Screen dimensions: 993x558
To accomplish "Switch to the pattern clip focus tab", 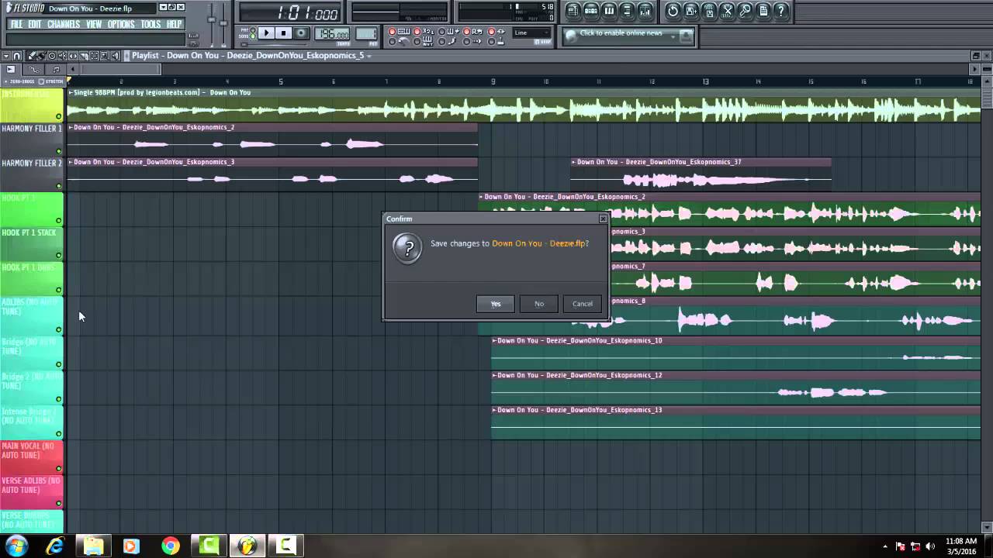I will point(56,70).
